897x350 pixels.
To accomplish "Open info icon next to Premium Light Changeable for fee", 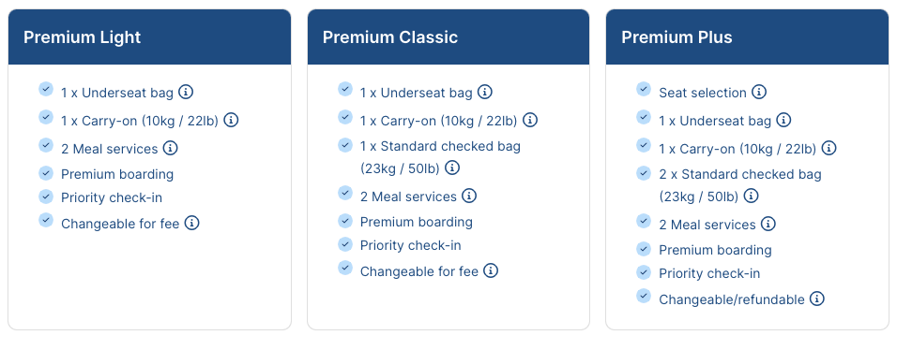I will click(192, 223).
